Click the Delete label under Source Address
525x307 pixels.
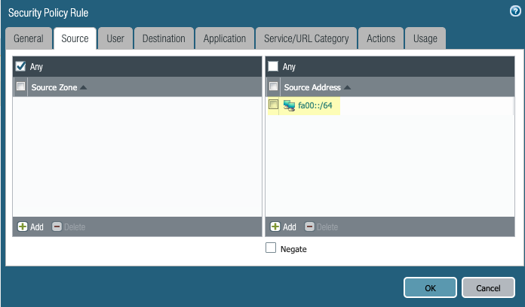327,227
